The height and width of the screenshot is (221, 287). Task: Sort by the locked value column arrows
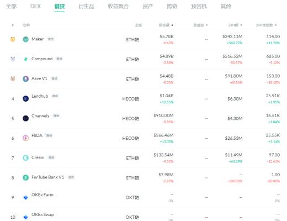tap(172, 25)
